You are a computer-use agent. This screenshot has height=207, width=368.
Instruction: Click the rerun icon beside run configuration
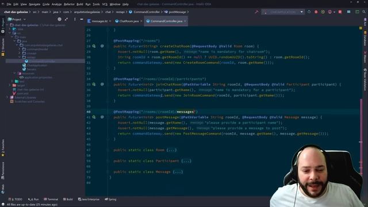(309, 11)
